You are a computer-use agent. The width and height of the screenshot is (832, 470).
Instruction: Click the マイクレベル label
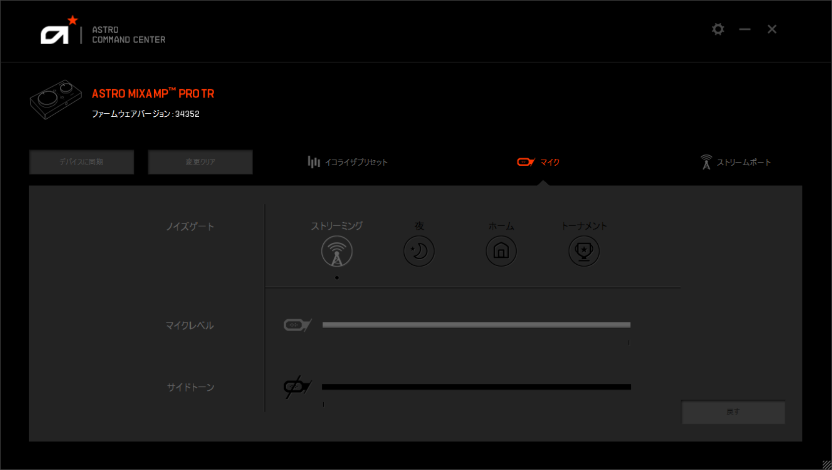click(189, 326)
